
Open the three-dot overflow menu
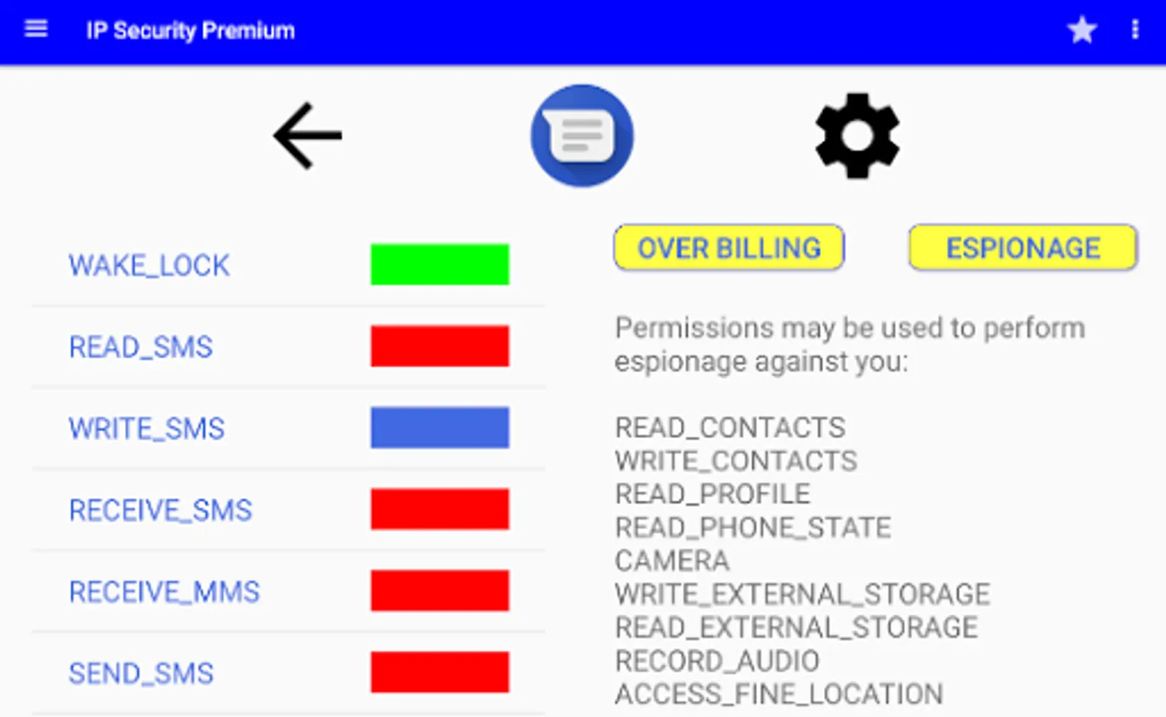click(x=1135, y=30)
